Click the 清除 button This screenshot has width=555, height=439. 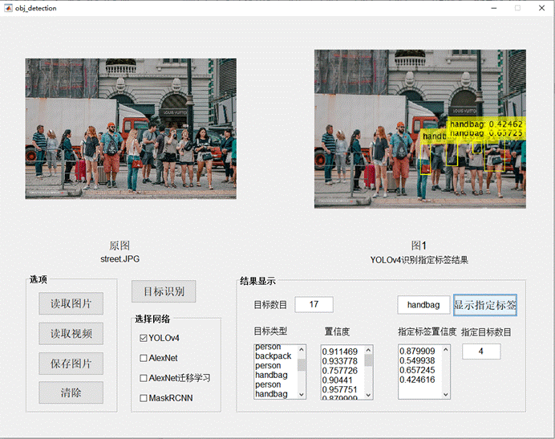coord(71,392)
